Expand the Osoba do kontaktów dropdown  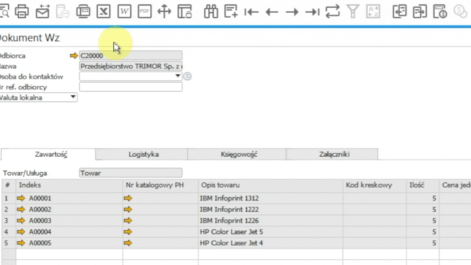178,76
